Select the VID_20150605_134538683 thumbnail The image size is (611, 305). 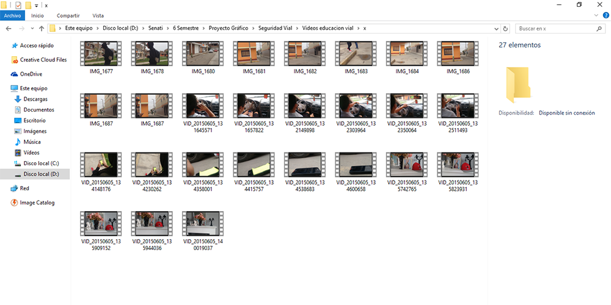(305, 165)
